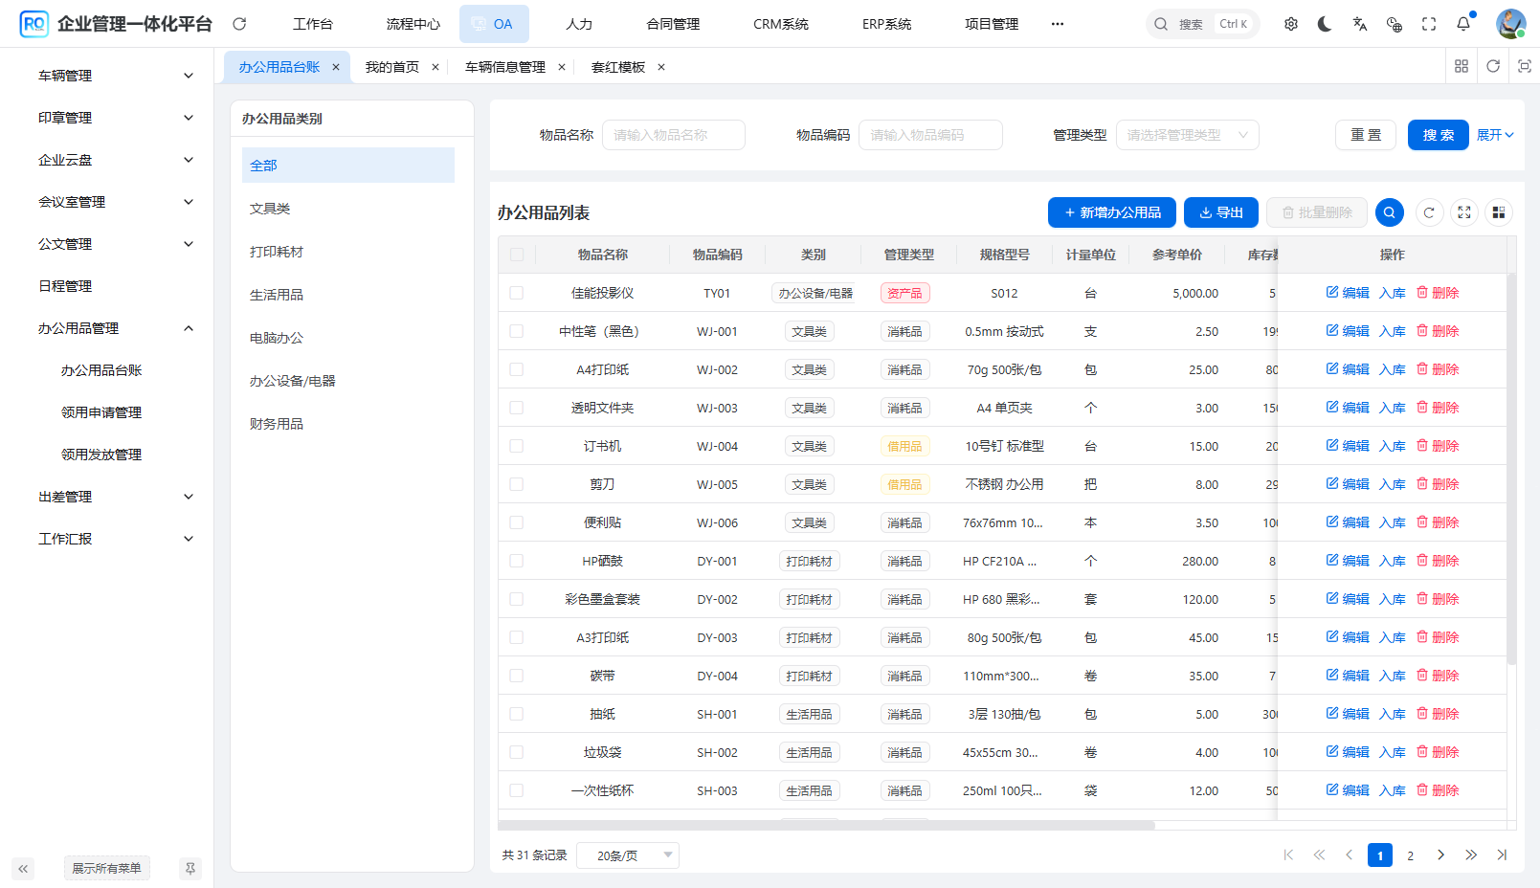Refresh the office supplies table list
1540x888 pixels.
(x=1429, y=212)
